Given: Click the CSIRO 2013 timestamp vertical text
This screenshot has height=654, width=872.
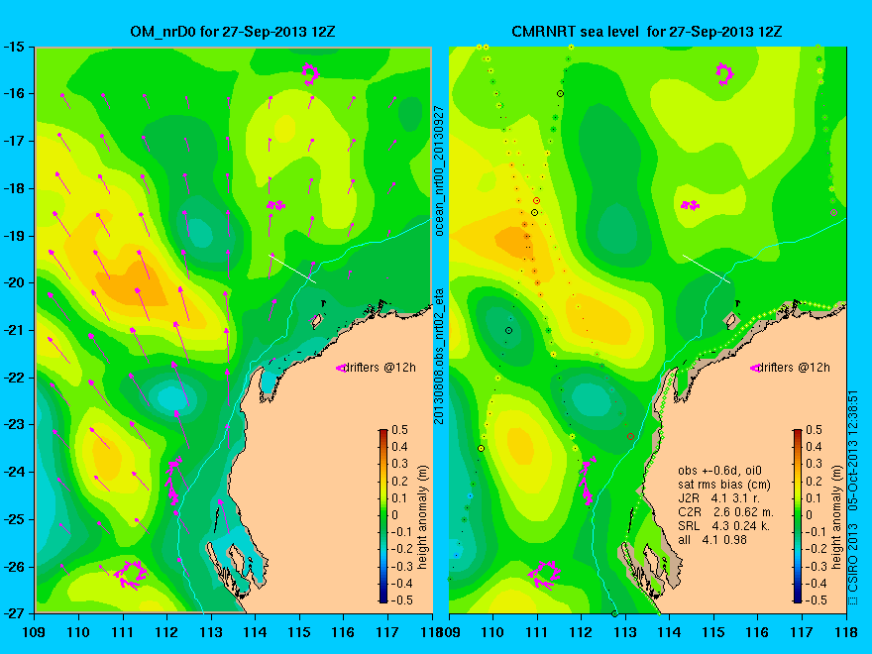Looking at the screenshot, I should tap(853, 497).
